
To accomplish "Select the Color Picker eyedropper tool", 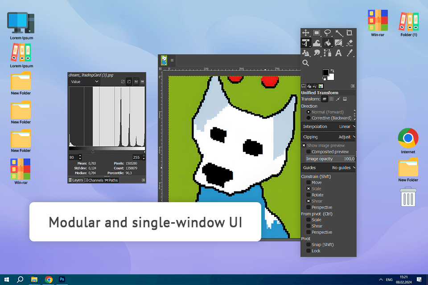I will [350, 53].
